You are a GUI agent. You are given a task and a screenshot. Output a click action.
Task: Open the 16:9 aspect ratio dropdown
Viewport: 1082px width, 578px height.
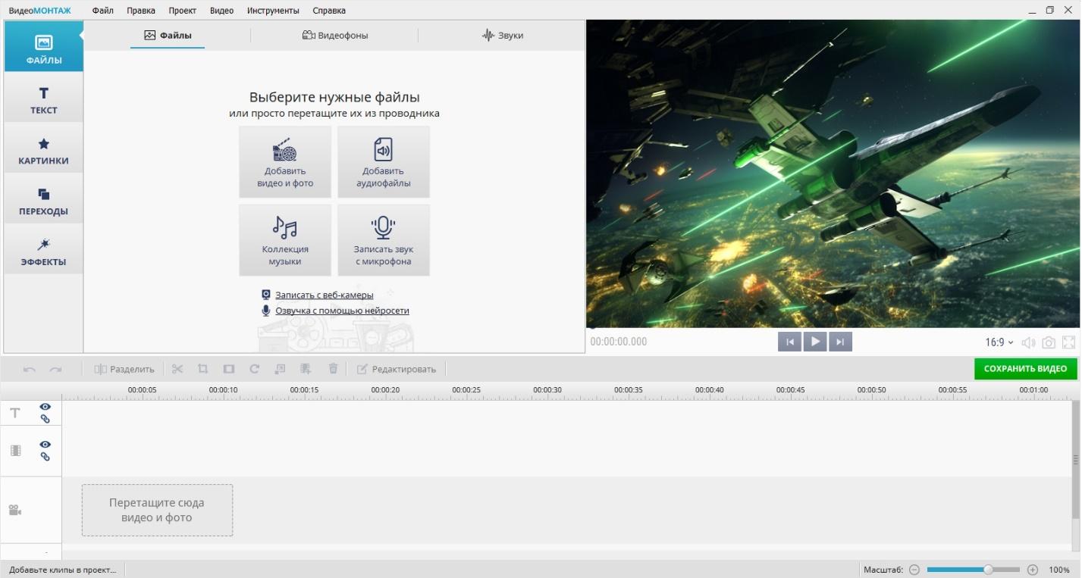pyautogui.click(x=999, y=342)
